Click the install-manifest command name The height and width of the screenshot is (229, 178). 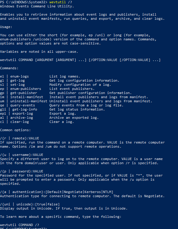pos(27,97)
